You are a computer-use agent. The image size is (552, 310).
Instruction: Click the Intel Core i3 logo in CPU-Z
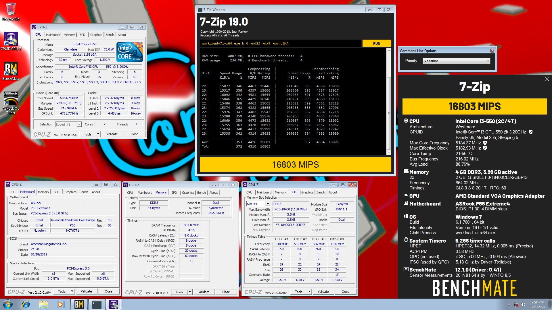tap(130, 52)
